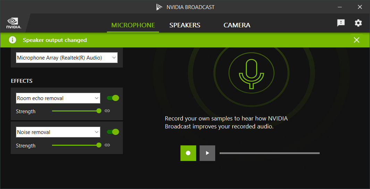Open the Microphone Array source dropdown

click(67, 58)
